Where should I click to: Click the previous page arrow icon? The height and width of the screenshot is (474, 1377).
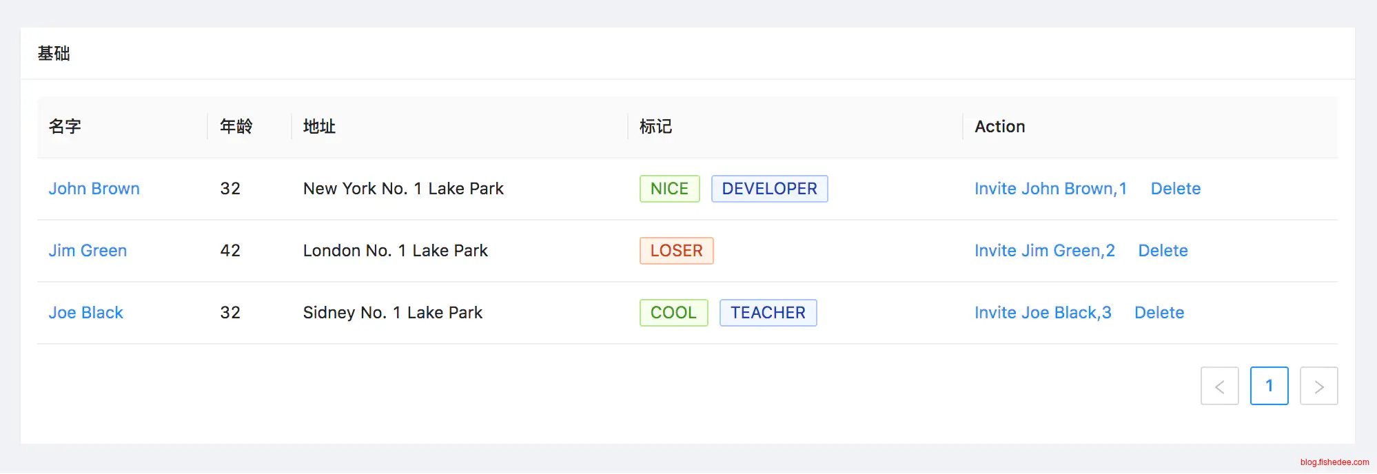coord(1219,387)
